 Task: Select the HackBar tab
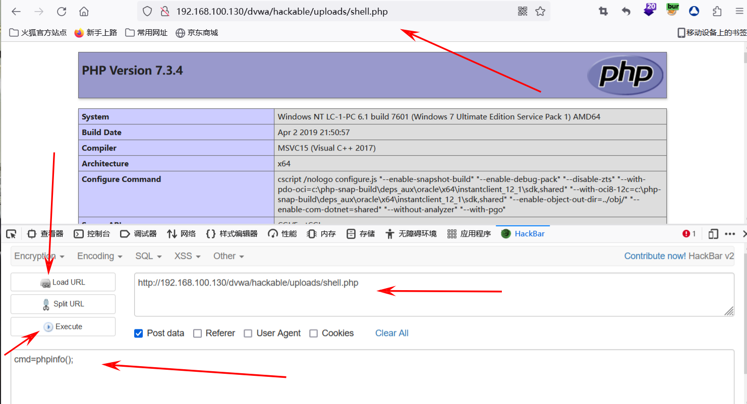click(x=523, y=234)
